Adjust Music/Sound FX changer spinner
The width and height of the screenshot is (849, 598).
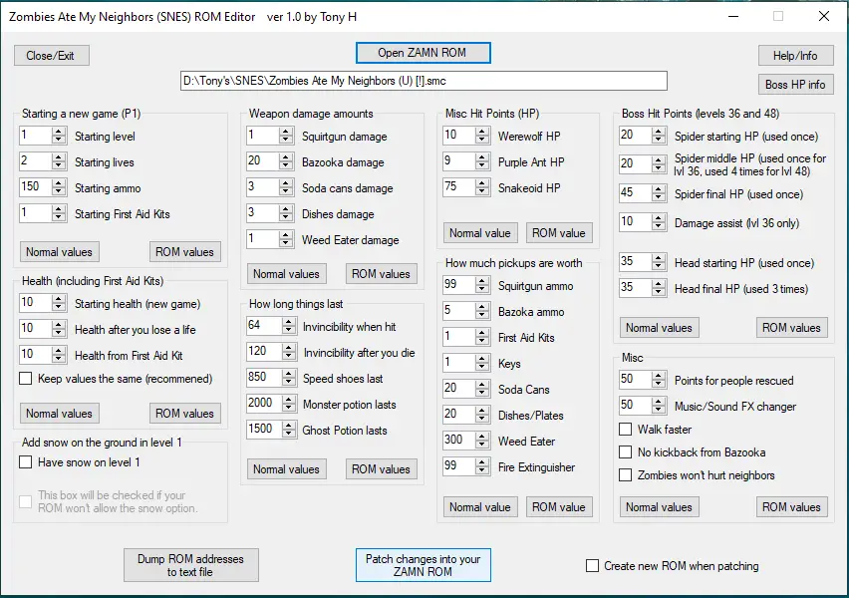659,406
